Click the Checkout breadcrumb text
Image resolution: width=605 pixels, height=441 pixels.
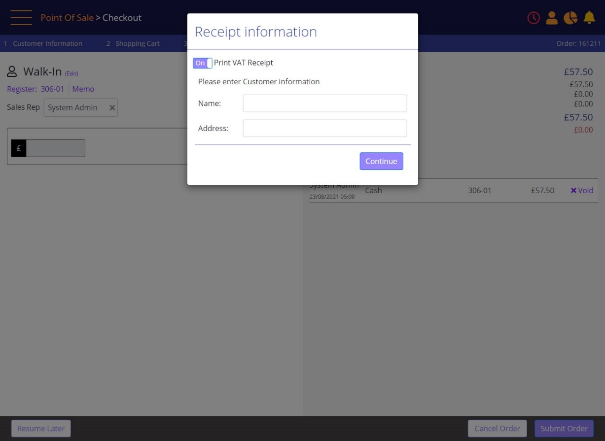122,18
